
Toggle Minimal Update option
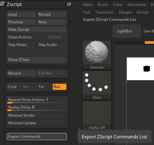tap(37, 123)
